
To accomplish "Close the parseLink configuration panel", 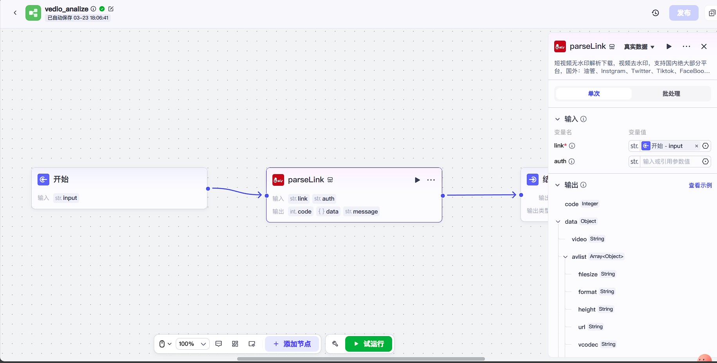I will (x=704, y=46).
